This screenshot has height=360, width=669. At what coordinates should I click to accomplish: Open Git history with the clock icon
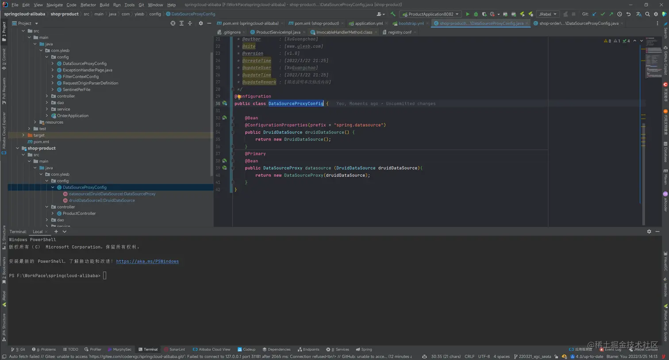619,14
